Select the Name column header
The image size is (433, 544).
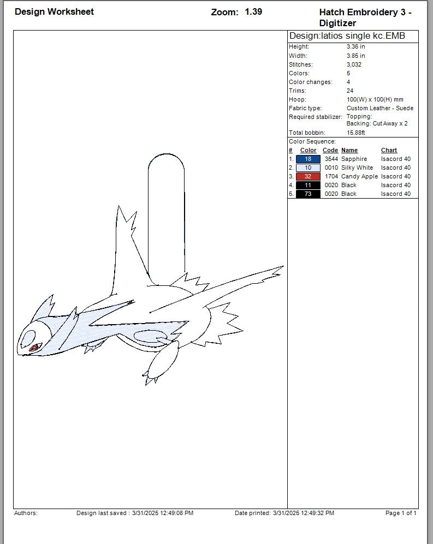point(349,150)
